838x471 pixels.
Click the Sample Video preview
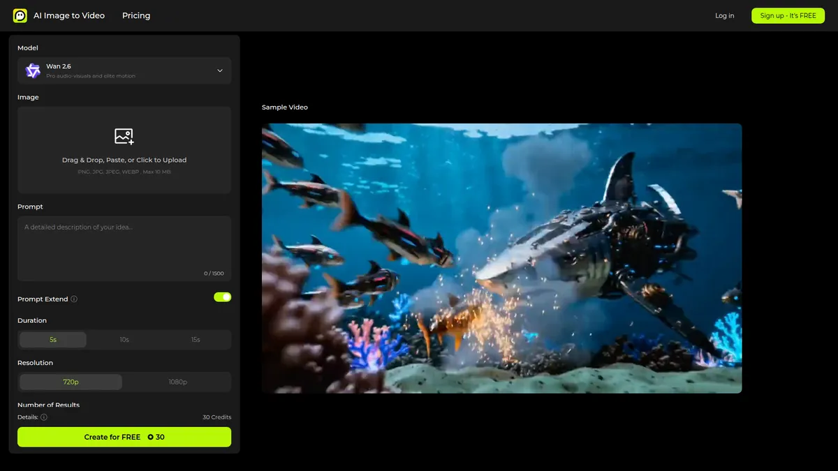pyautogui.click(x=501, y=258)
